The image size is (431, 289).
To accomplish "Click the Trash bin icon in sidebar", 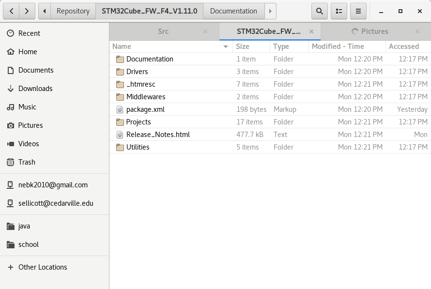I will pyautogui.click(x=11, y=162).
